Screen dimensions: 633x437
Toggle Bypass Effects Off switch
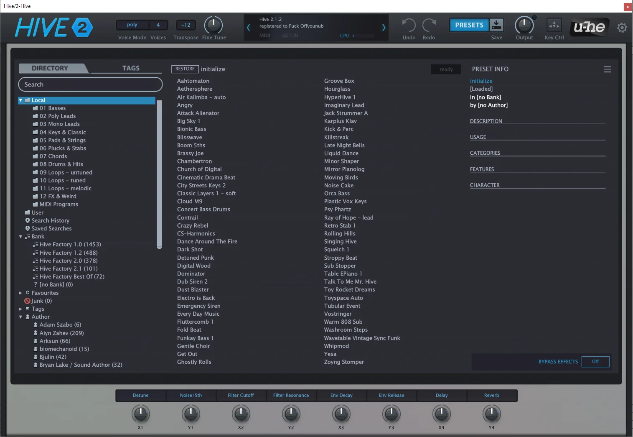click(x=595, y=362)
